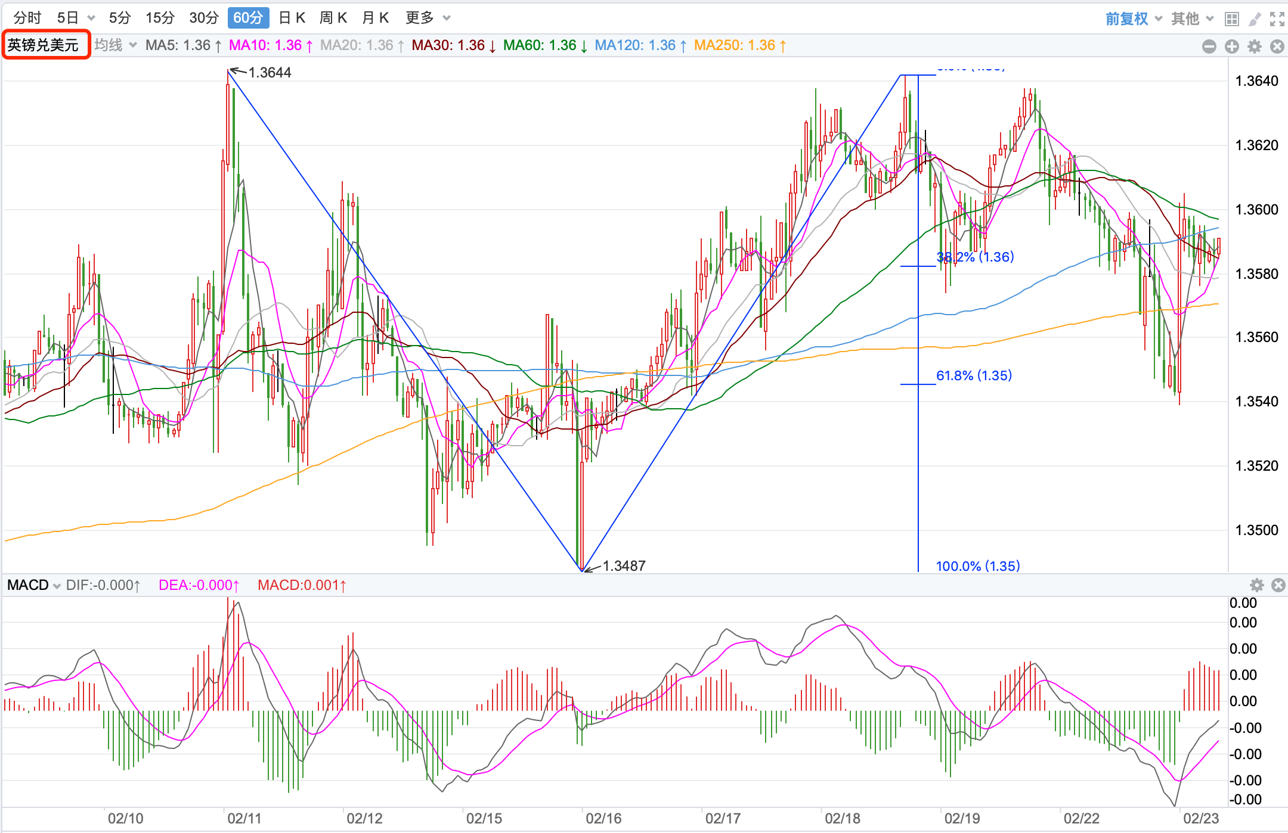The image size is (1288, 833).
Task: Click the 02/18 date axis label
Action: [843, 819]
